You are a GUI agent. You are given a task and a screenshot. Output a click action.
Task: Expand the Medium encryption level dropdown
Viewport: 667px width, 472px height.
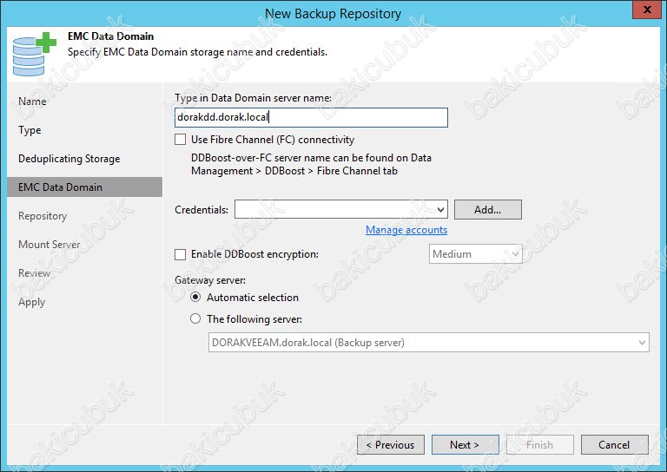pyautogui.click(x=514, y=254)
